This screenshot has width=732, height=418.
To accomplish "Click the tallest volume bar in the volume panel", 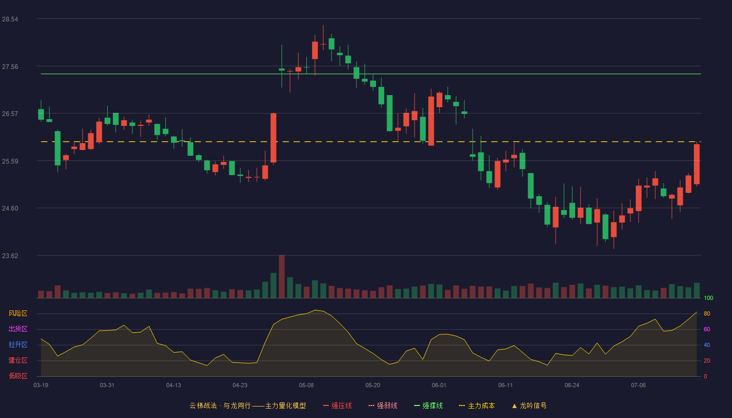I will (x=282, y=276).
